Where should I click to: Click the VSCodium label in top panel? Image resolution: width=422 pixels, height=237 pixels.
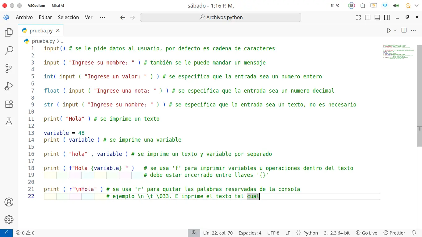36,6
